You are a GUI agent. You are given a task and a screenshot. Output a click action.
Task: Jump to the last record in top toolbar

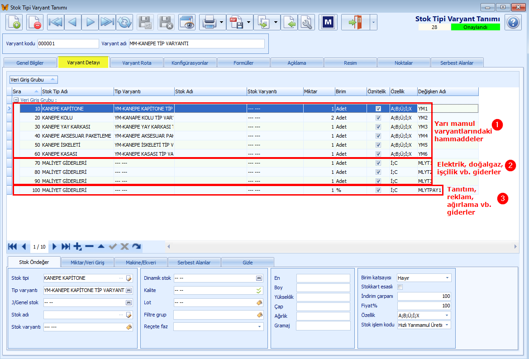[x=107, y=22]
